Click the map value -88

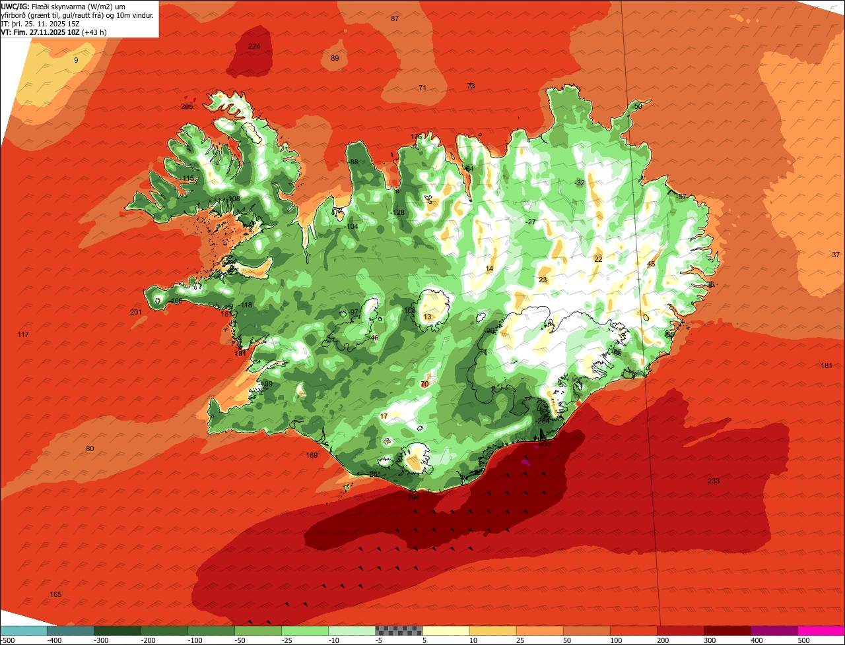(353, 162)
